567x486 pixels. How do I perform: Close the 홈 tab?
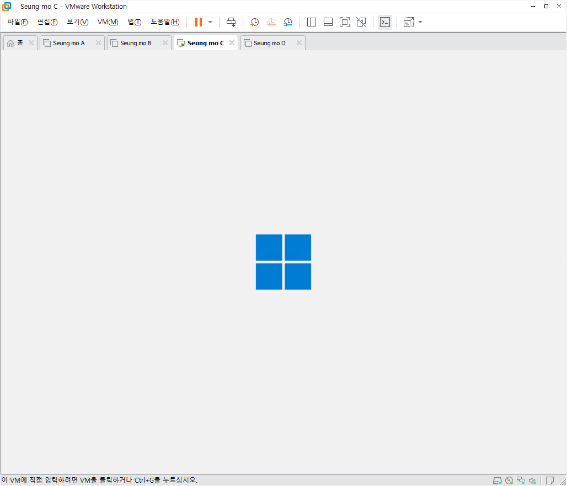click(x=31, y=43)
